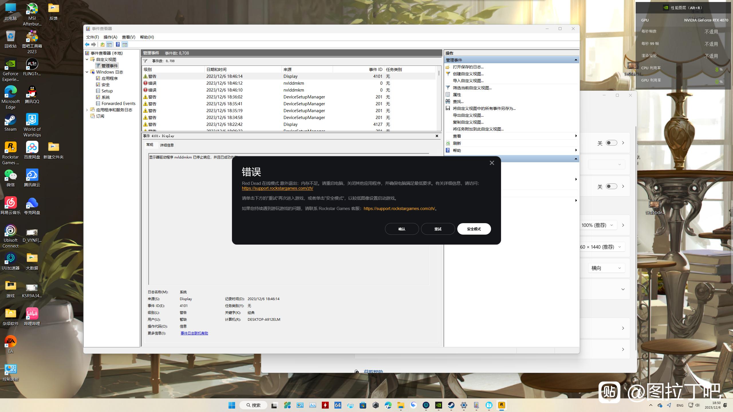Select Forwarded Events in the tree
The height and width of the screenshot is (412, 733).
tap(118, 104)
